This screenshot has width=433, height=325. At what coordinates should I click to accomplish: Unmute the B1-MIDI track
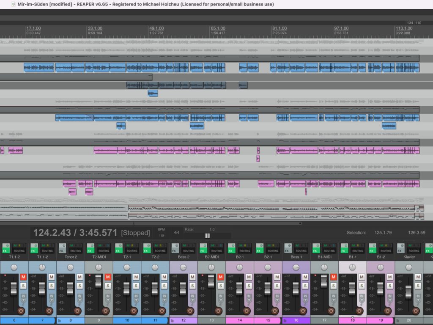333,277
